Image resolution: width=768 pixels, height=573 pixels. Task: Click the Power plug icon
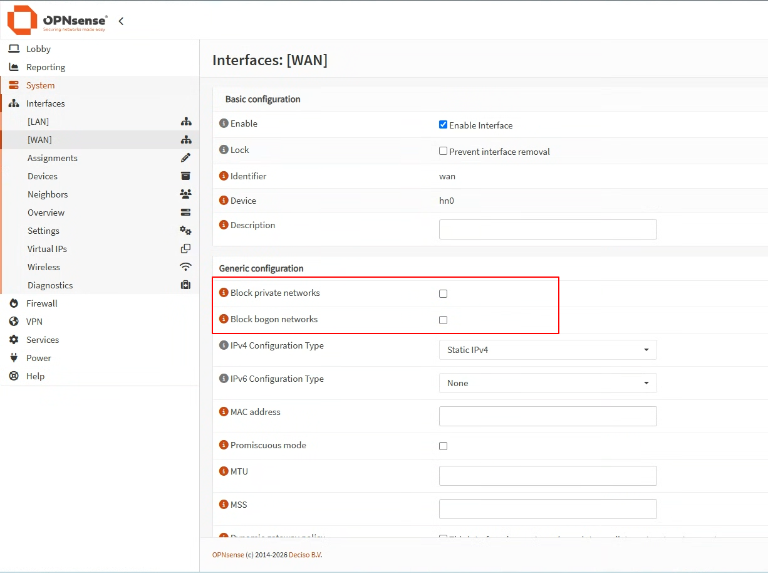point(14,358)
